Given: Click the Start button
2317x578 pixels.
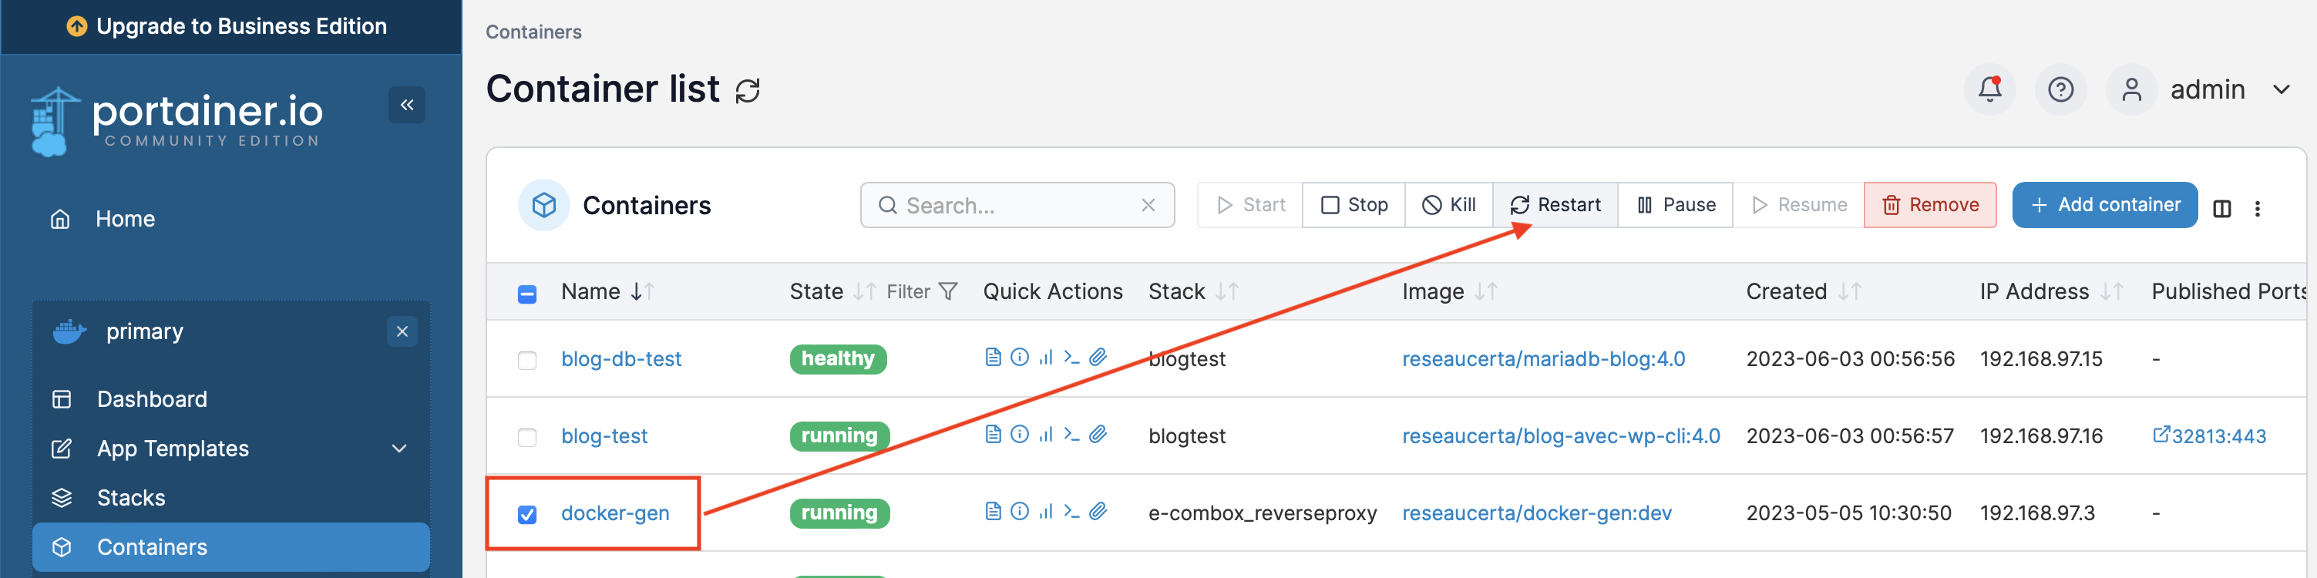Looking at the screenshot, I should 1250,206.
